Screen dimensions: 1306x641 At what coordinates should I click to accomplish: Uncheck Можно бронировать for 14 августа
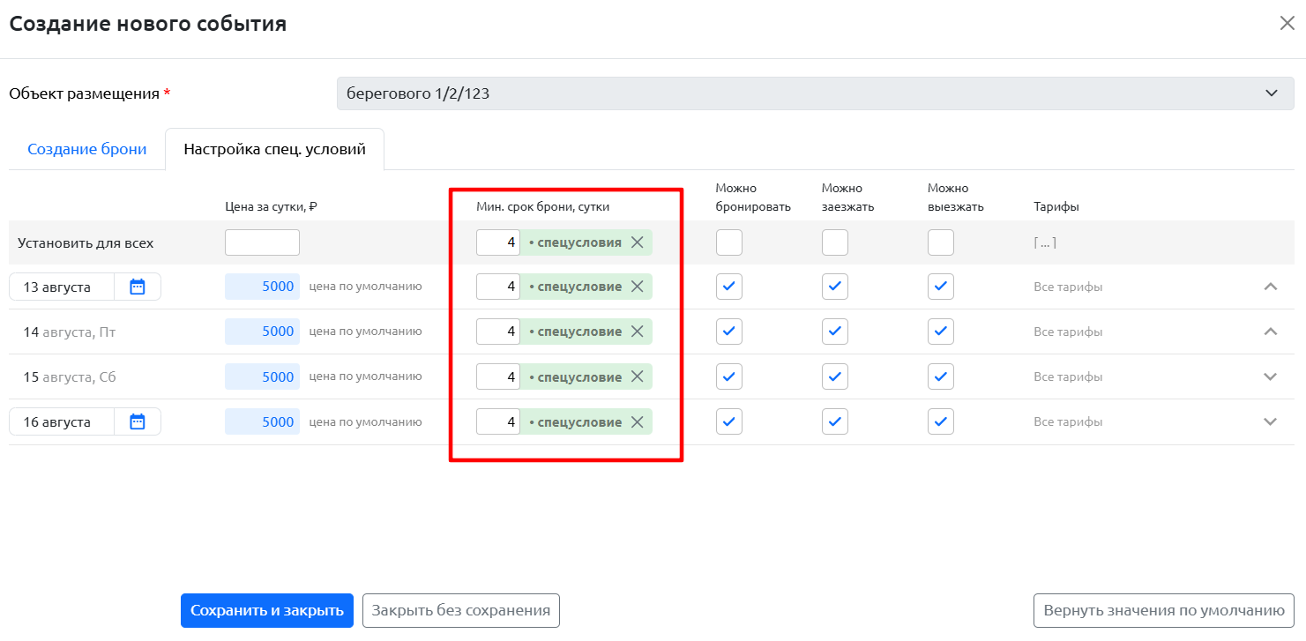point(729,332)
